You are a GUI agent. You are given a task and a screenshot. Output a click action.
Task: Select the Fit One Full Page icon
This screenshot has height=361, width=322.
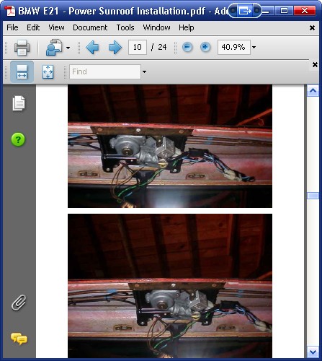tap(48, 72)
